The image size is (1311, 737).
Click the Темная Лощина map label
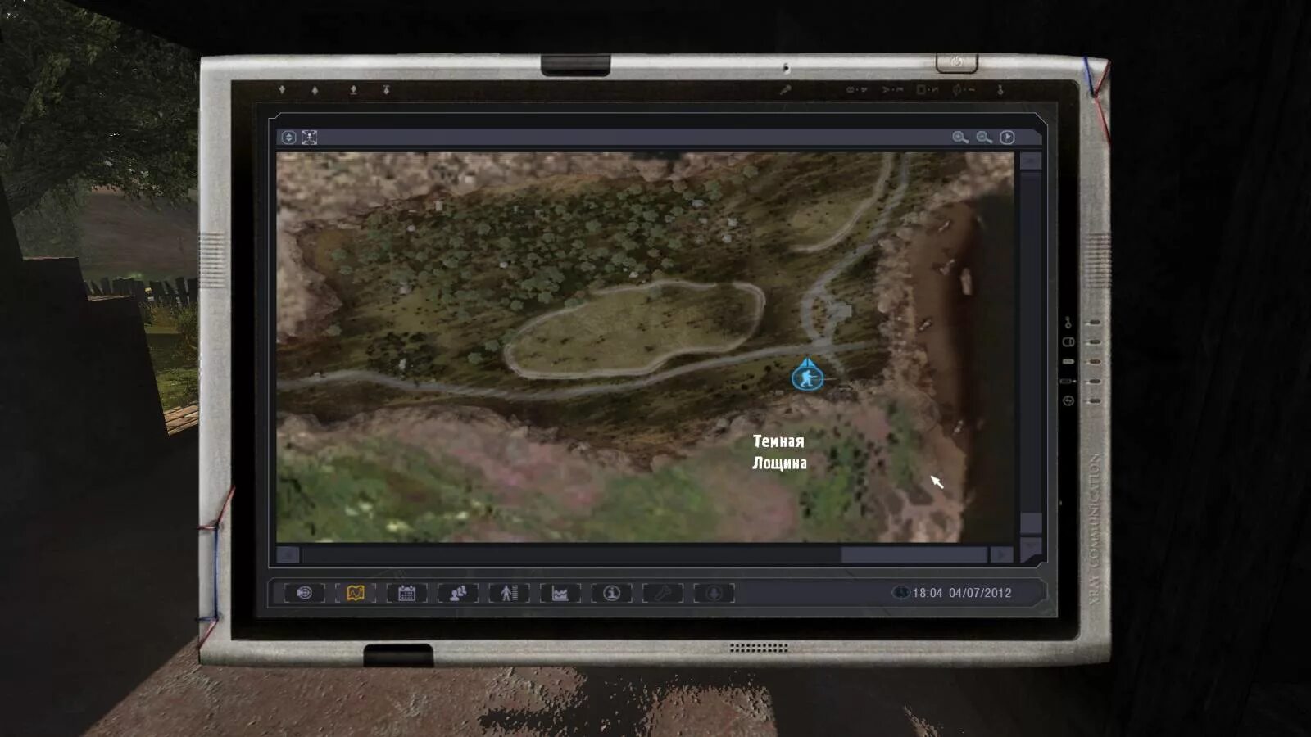(779, 452)
